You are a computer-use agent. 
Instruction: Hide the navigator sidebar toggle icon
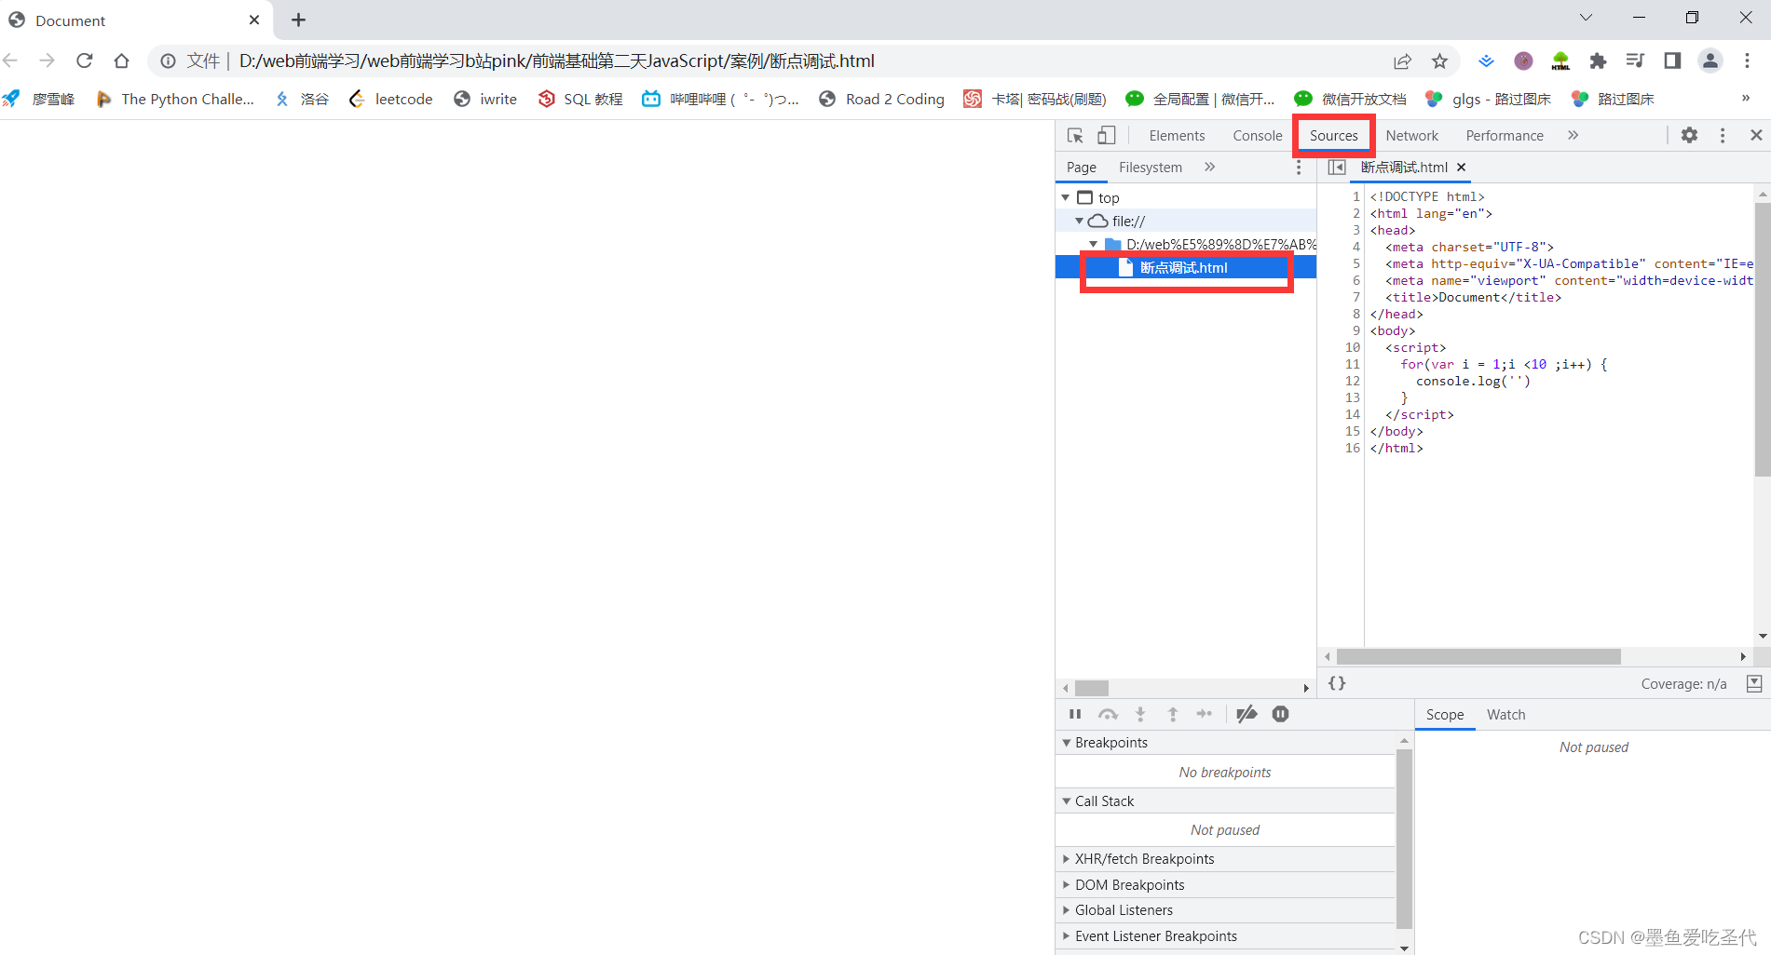coord(1337,168)
